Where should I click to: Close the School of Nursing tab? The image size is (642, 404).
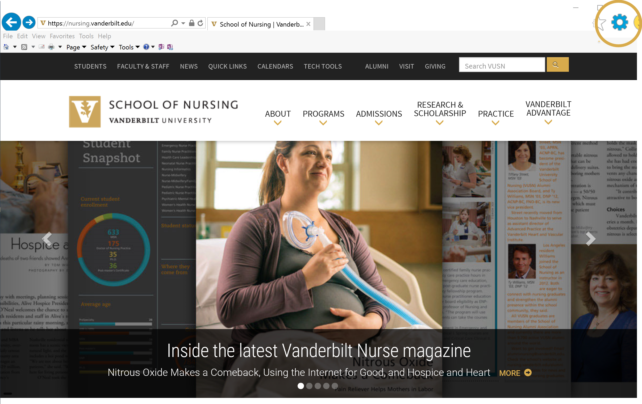(x=308, y=24)
